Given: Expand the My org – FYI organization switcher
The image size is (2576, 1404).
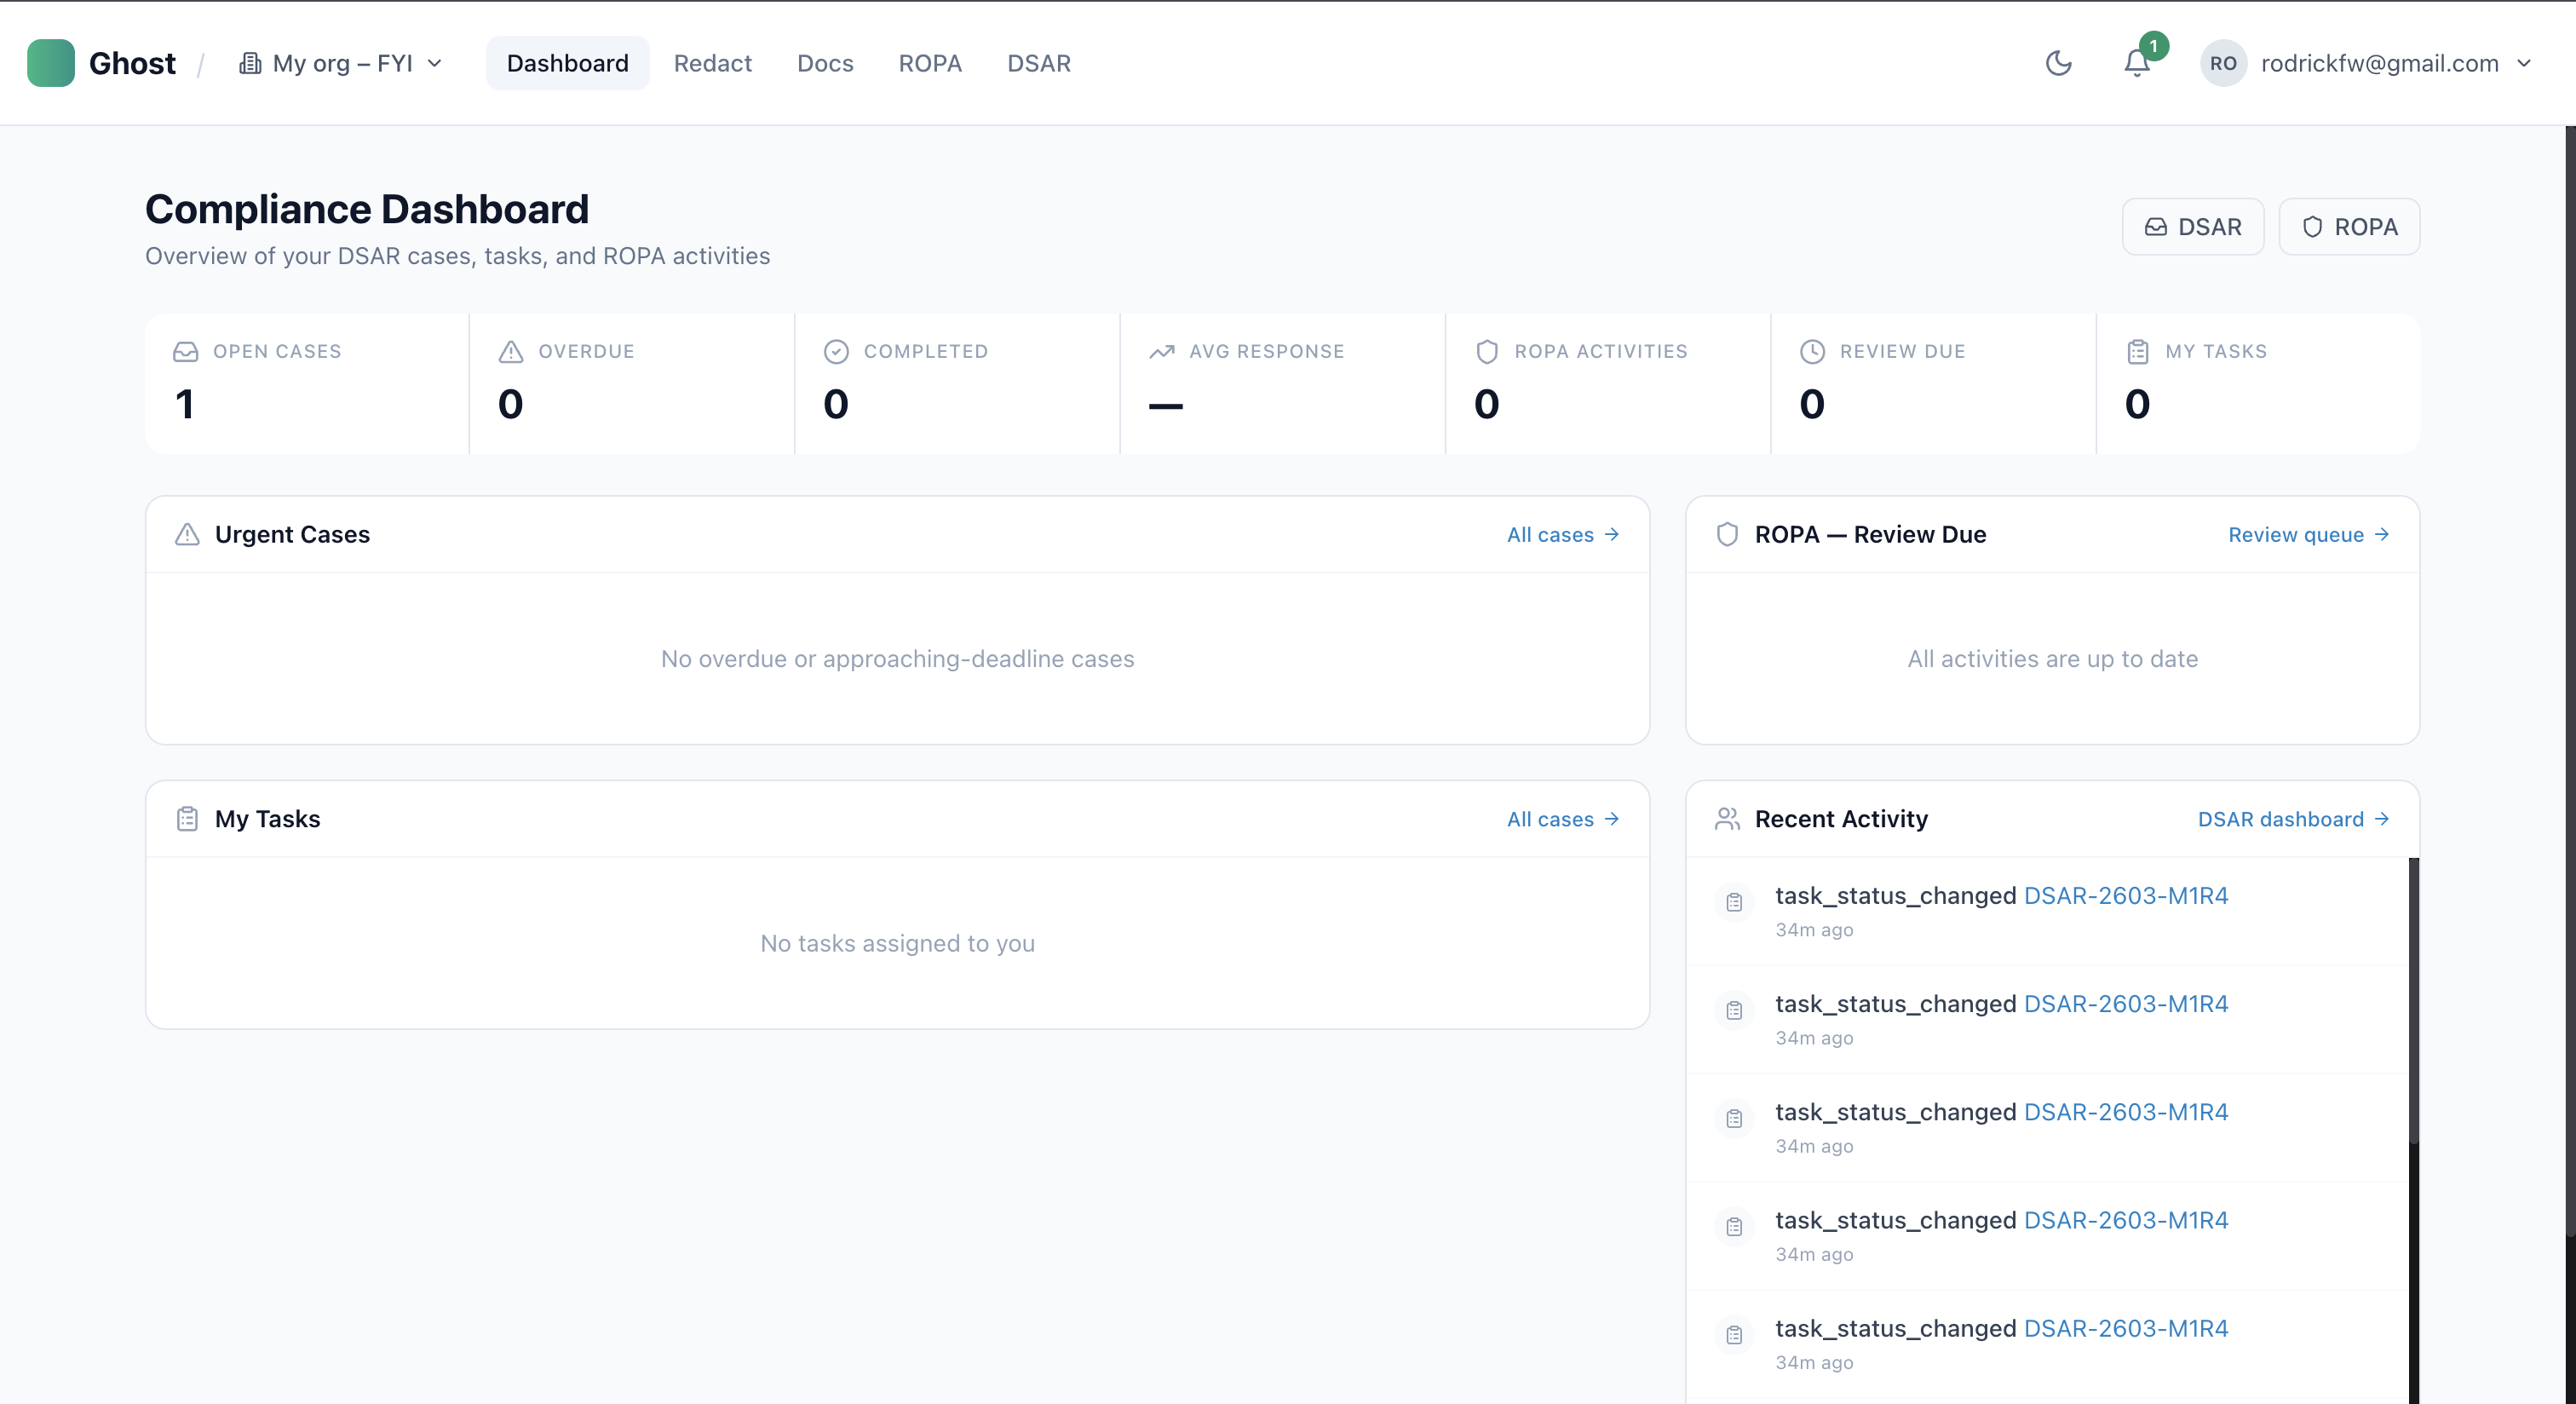Looking at the screenshot, I should pos(341,63).
